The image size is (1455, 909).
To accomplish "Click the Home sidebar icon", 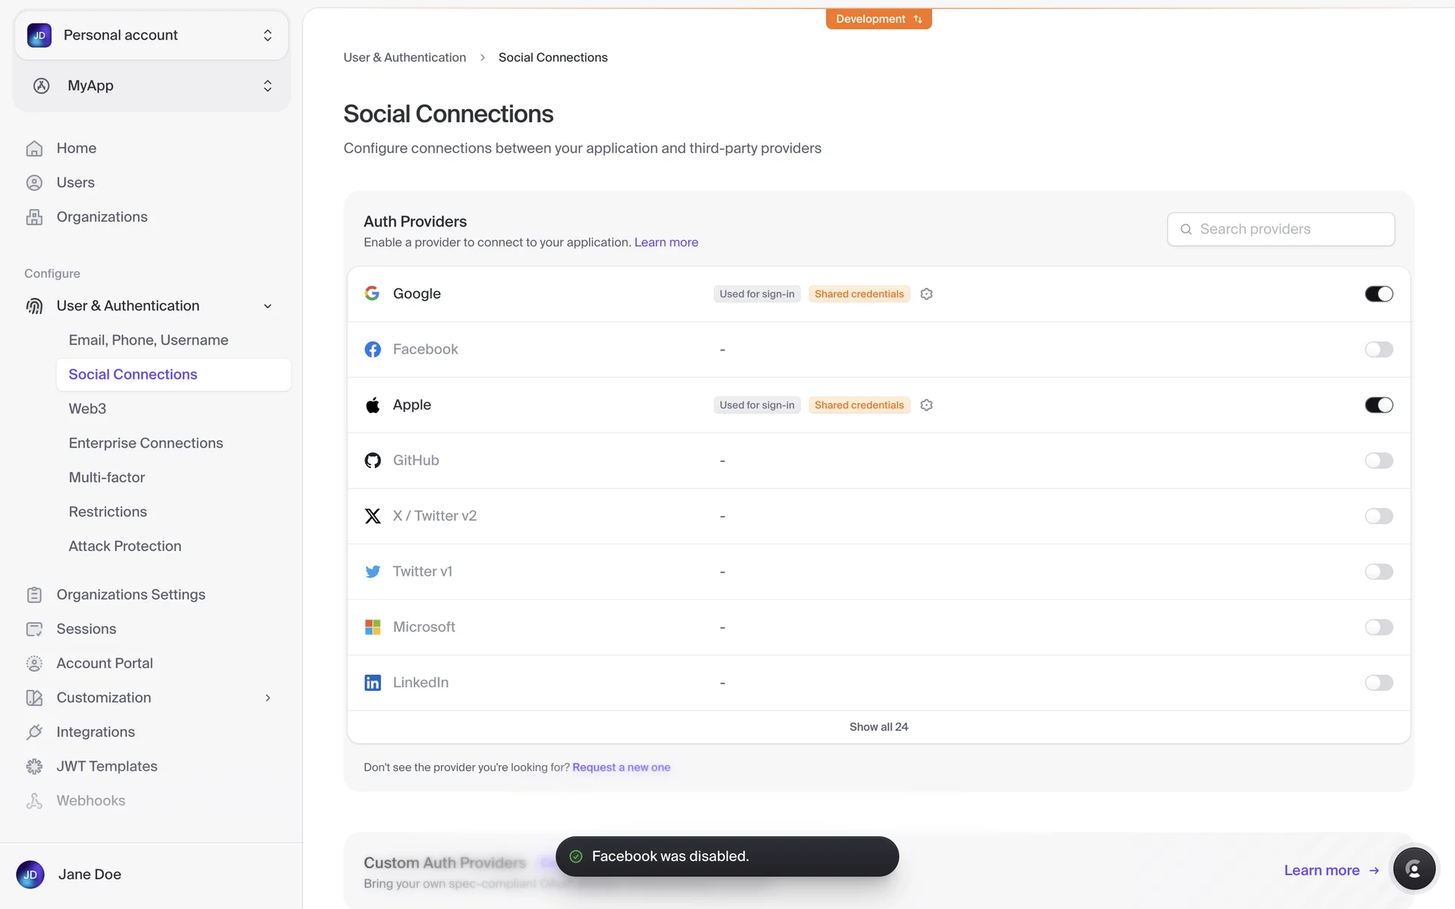I will [x=34, y=148].
